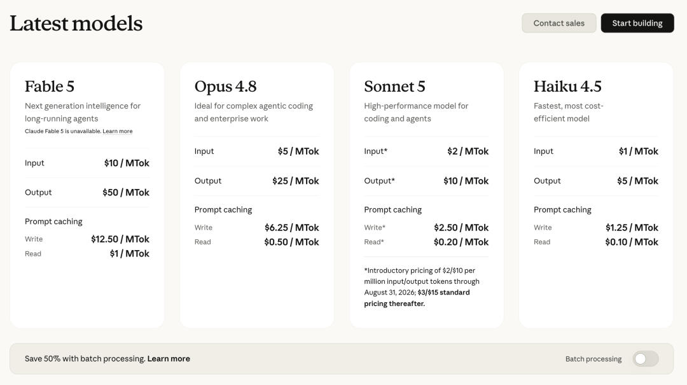Click Sonnet 5 output price "$10 / MTok"
Image resolution: width=687 pixels, height=385 pixels.
click(x=466, y=181)
